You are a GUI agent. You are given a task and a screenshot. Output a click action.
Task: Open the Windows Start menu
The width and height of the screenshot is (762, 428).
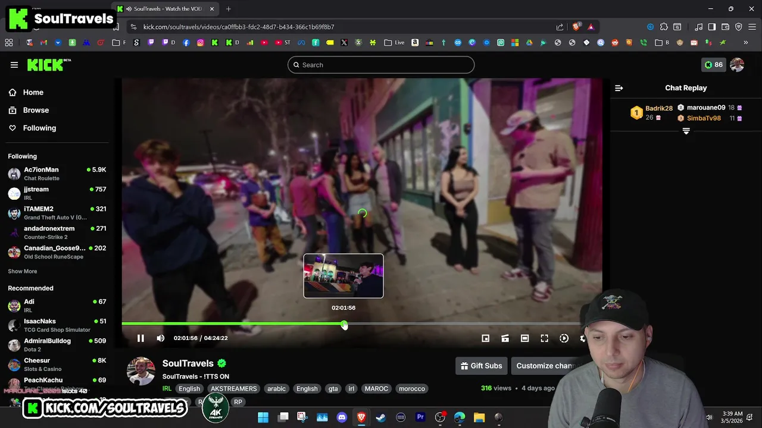(x=263, y=417)
